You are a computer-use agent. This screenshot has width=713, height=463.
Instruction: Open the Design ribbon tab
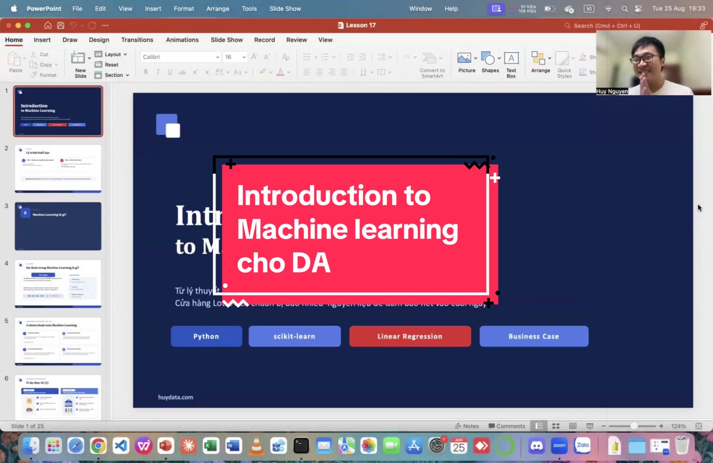pos(99,40)
